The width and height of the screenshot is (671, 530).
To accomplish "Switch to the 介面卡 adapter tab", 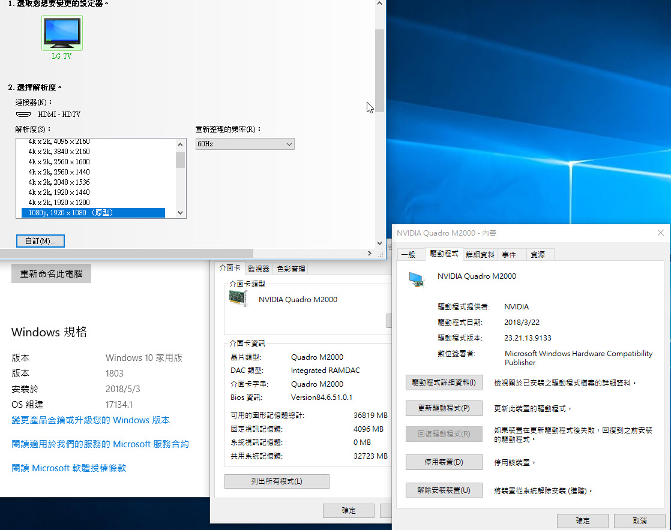I will [x=230, y=268].
